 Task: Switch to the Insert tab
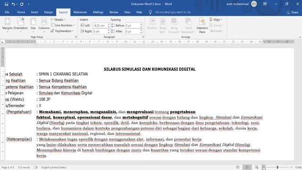(x=34, y=12)
